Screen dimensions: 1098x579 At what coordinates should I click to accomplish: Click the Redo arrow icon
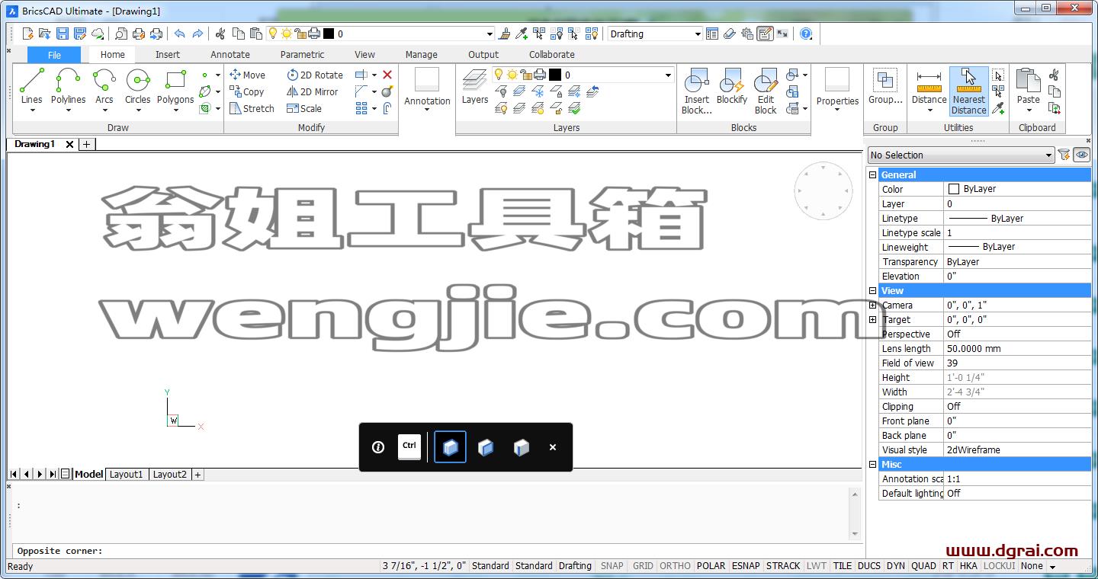pos(197,34)
